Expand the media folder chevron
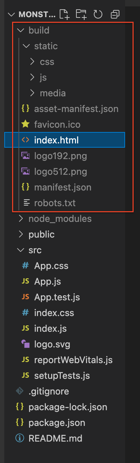Image resolution: width=140 pixels, height=463 pixels. click(32, 93)
